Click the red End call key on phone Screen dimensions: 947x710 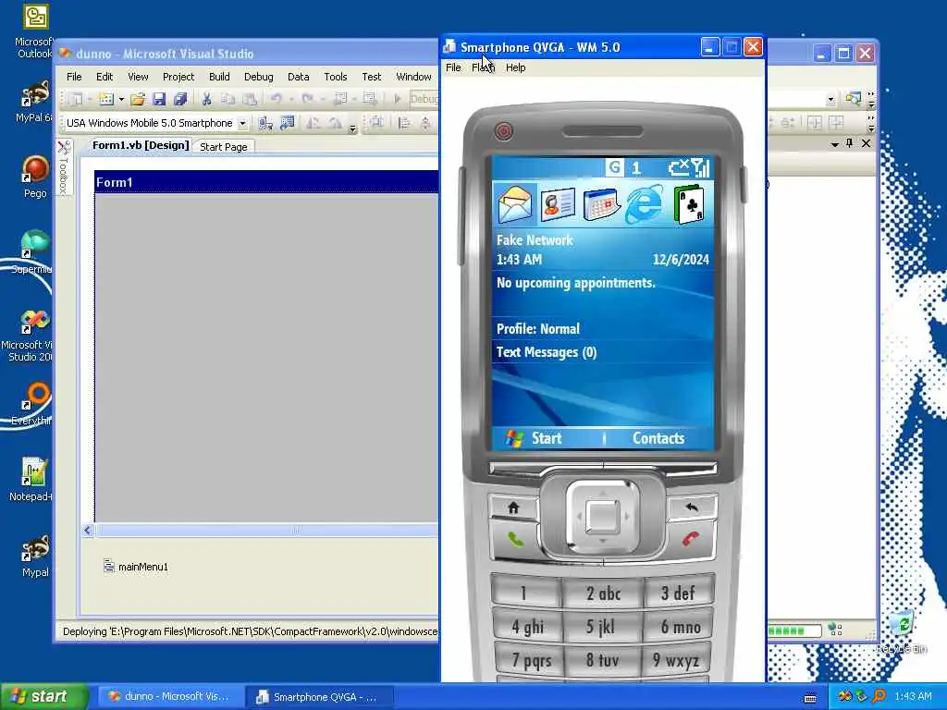pos(690,539)
